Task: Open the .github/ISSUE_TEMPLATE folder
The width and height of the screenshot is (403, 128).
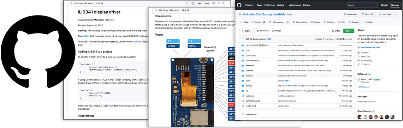Action: point(257,45)
